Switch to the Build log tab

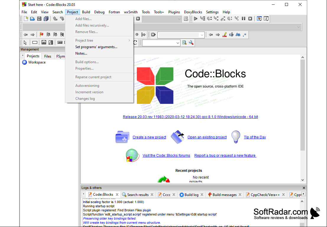pyautogui.click(x=191, y=195)
